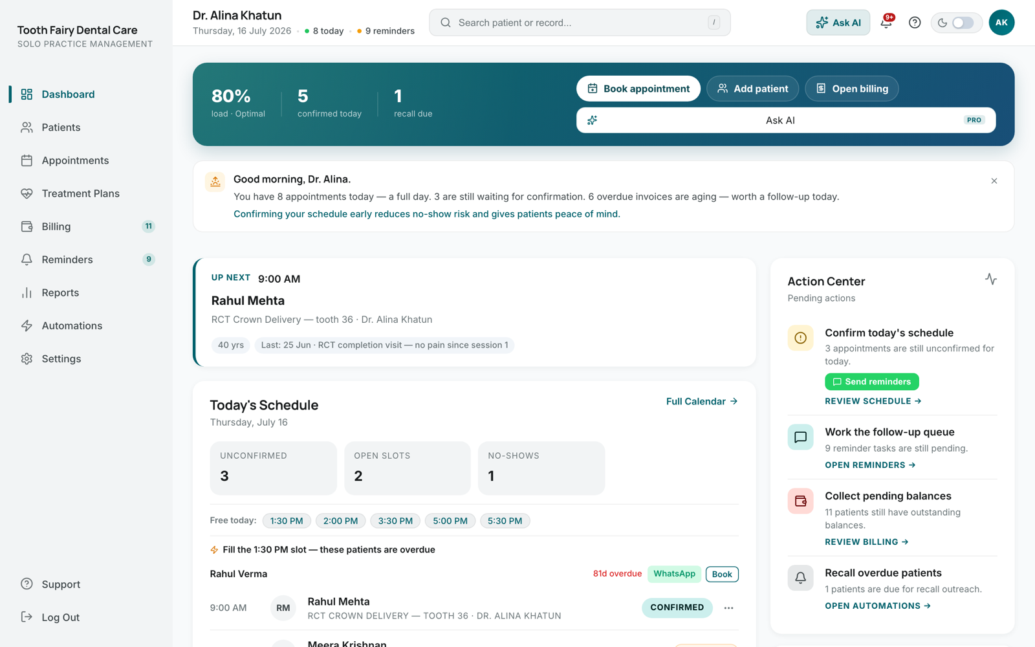Viewport: 1035px width, 647px height.
Task: Click the Support link
Action: click(86, 584)
